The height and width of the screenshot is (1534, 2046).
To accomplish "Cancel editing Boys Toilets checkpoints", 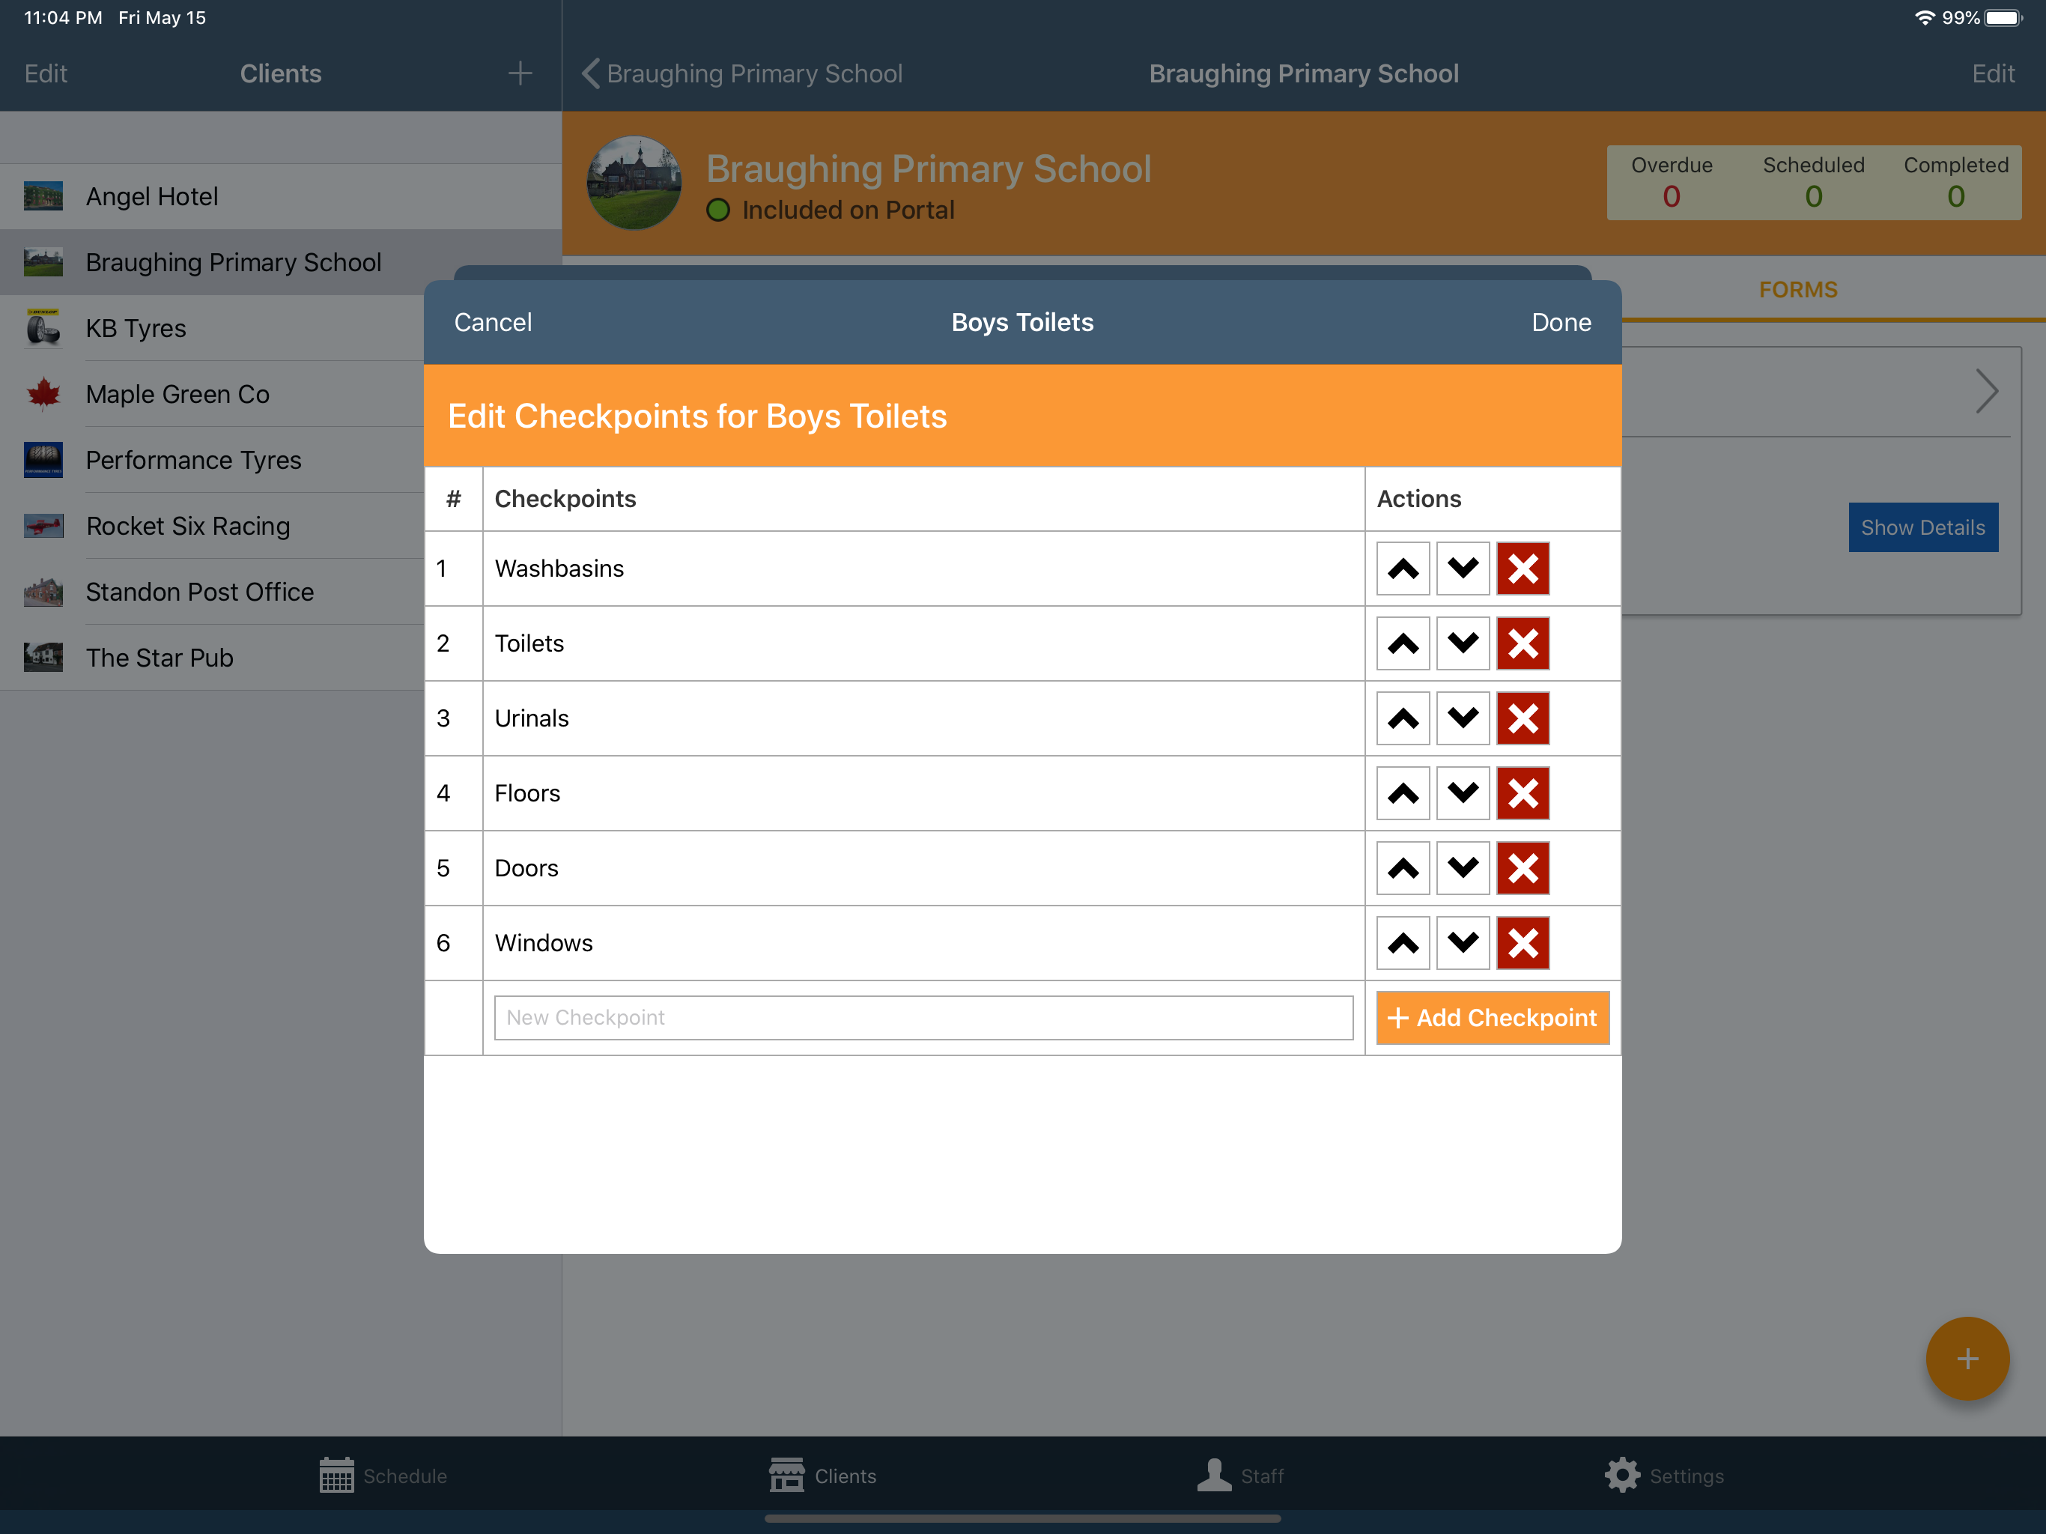I will click(x=492, y=322).
